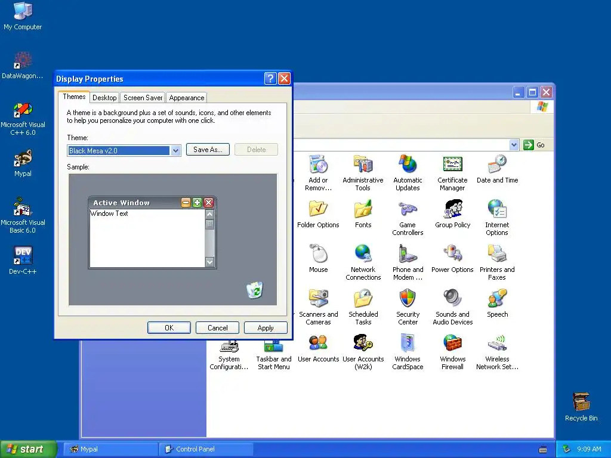Image resolution: width=611 pixels, height=458 pixels.
Task: Open Mouse settings icon
Action: (x=319, y=258)
